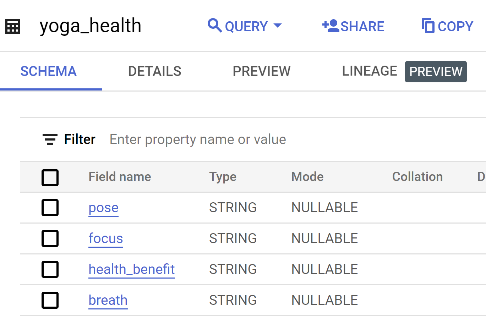The width and height of the screenshot is (486, 324).
Task: Click the table icon beside yoga_health
Action: 13,26
